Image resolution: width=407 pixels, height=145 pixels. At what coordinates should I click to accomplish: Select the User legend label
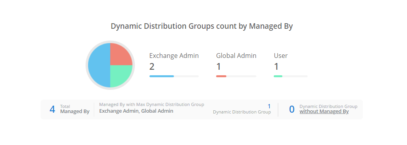click(280, 56)
